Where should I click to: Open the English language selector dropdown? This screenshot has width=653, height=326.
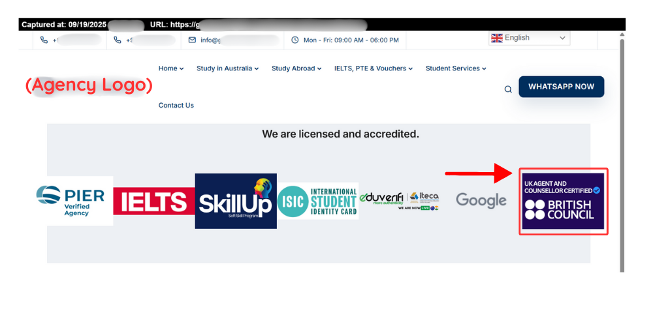(530, 38)
